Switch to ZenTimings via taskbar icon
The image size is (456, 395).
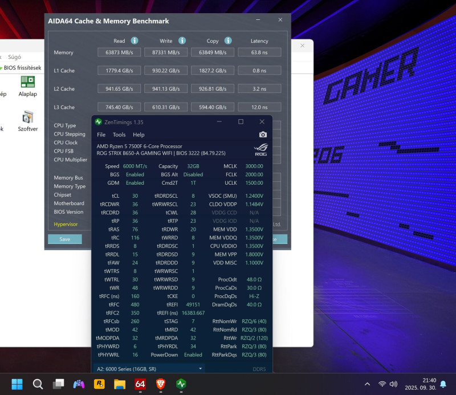click(x=181, y=384)
